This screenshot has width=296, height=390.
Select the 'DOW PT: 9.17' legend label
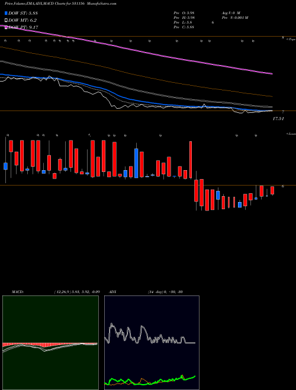click(23, 27)
